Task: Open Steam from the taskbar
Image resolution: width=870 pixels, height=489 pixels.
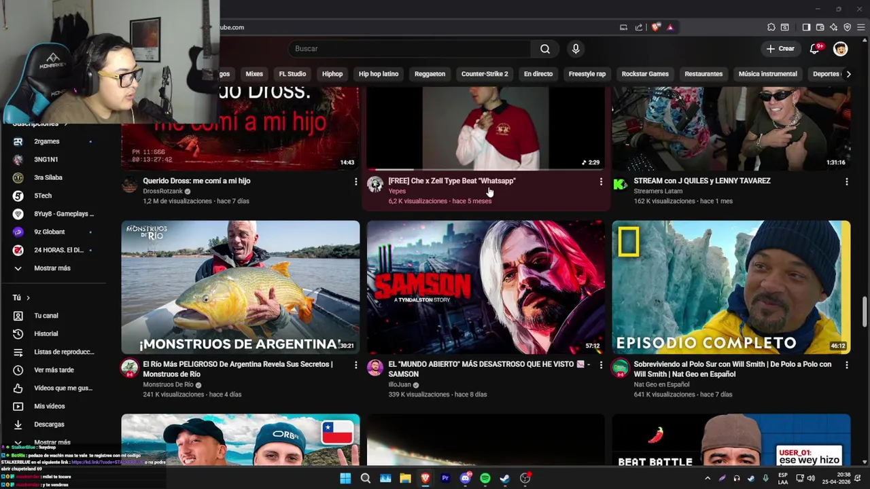Action: tap(505, 478)
